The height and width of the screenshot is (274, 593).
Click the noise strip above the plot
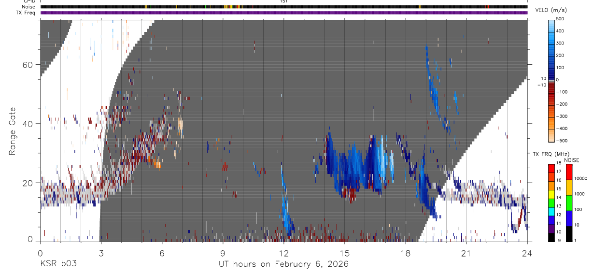coord(284,7)
